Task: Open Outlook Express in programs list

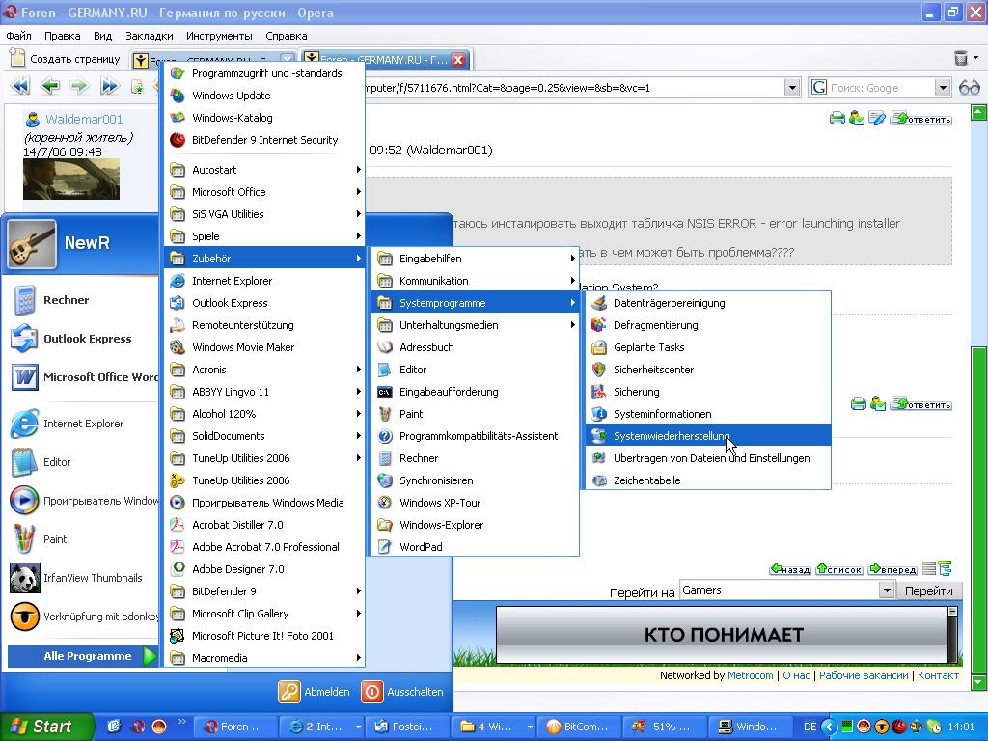Action: (264, 303)
